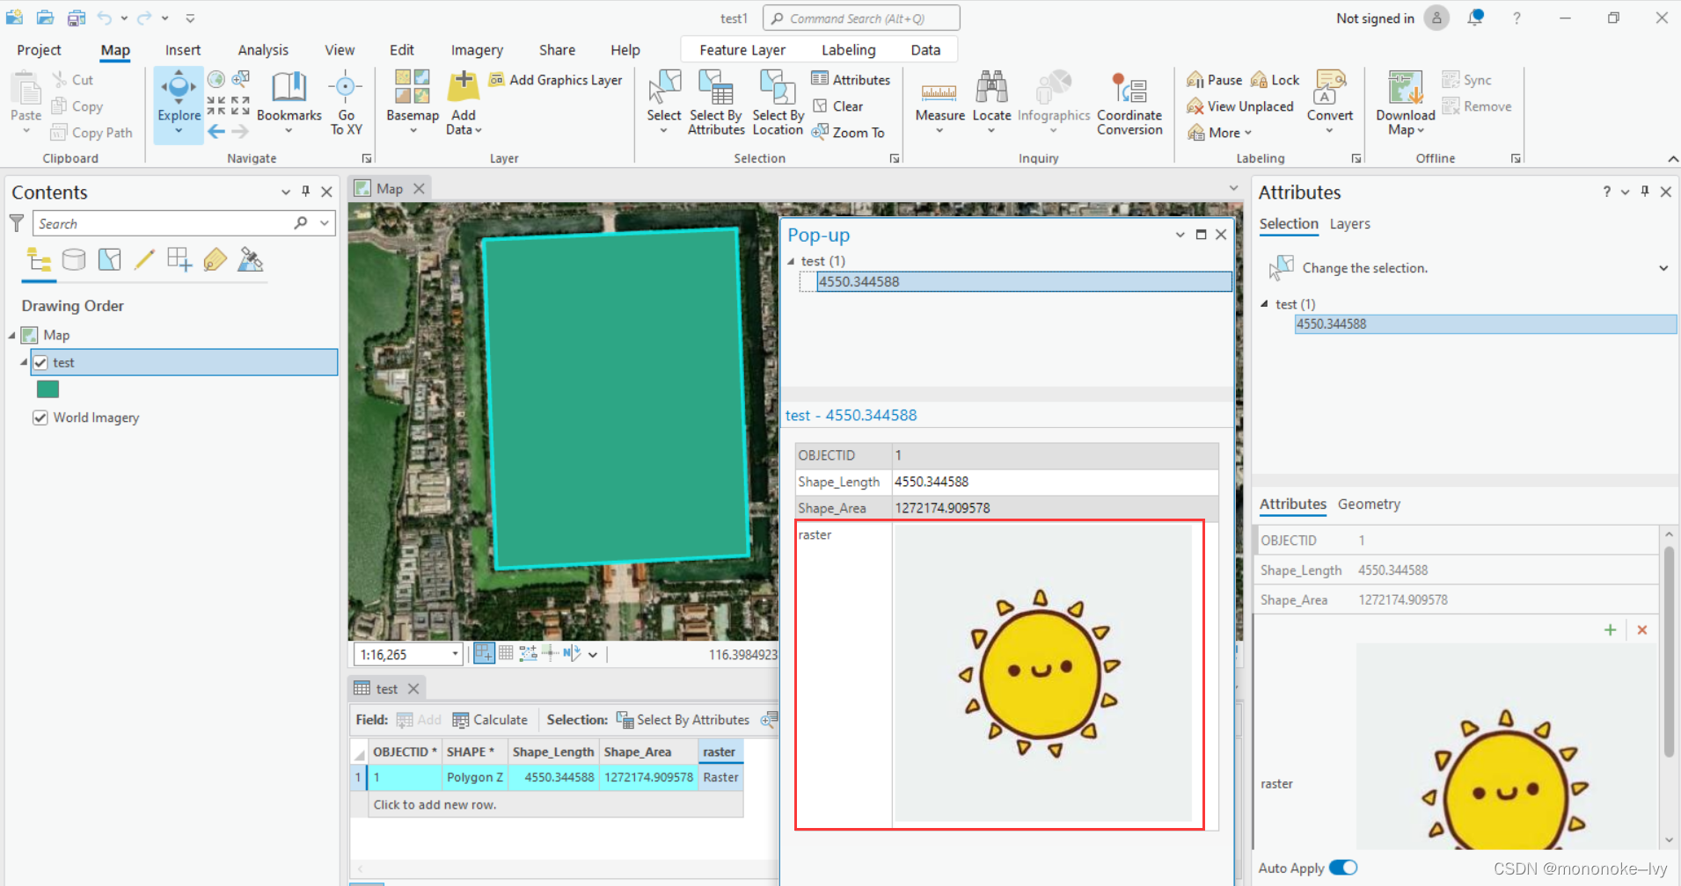
Task: Open the Analysis ribbon tab
Action: pyautogui.click(x=263, y=50)
